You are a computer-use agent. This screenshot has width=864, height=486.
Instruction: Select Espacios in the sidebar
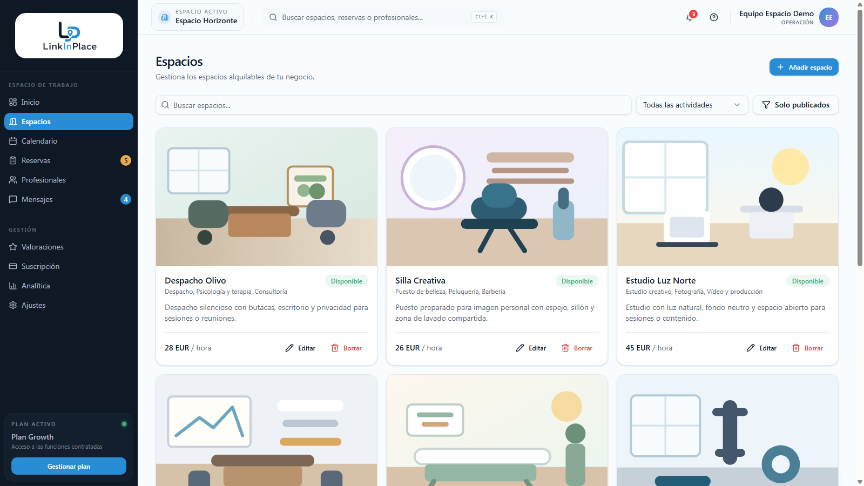[69, 122]
